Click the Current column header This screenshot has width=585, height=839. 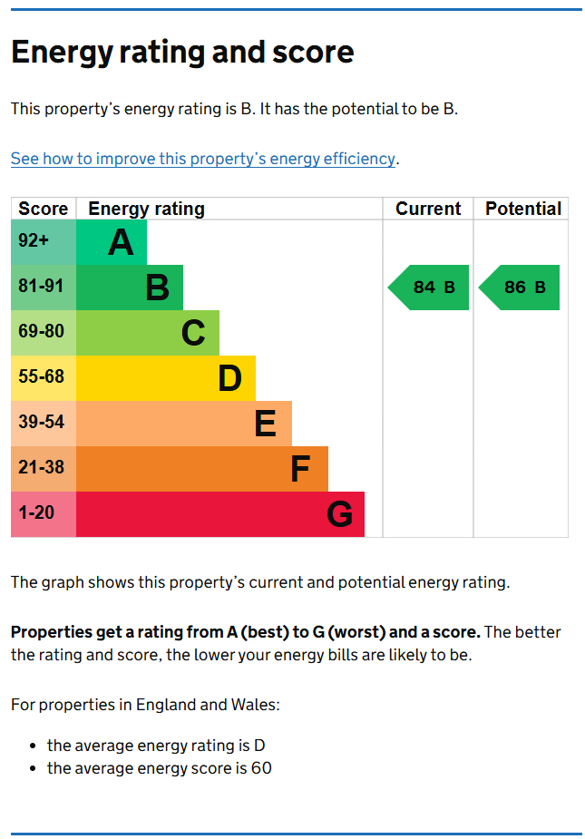(x=428, y=209)
